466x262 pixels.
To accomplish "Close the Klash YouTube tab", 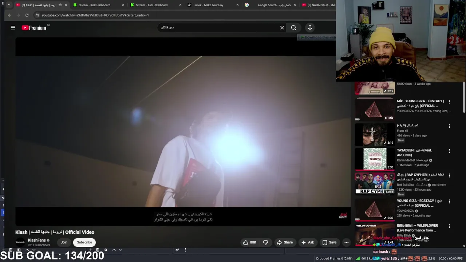I will pos(66,5).
